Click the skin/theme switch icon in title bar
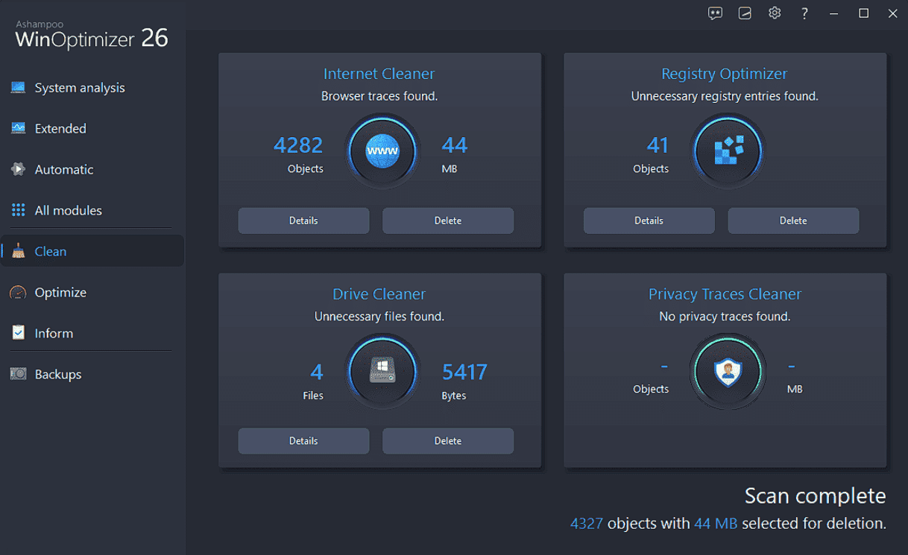 pos(745,13)
